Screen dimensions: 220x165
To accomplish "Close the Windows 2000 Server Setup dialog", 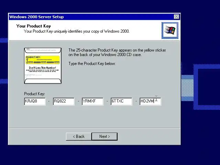I will [176, 17].
